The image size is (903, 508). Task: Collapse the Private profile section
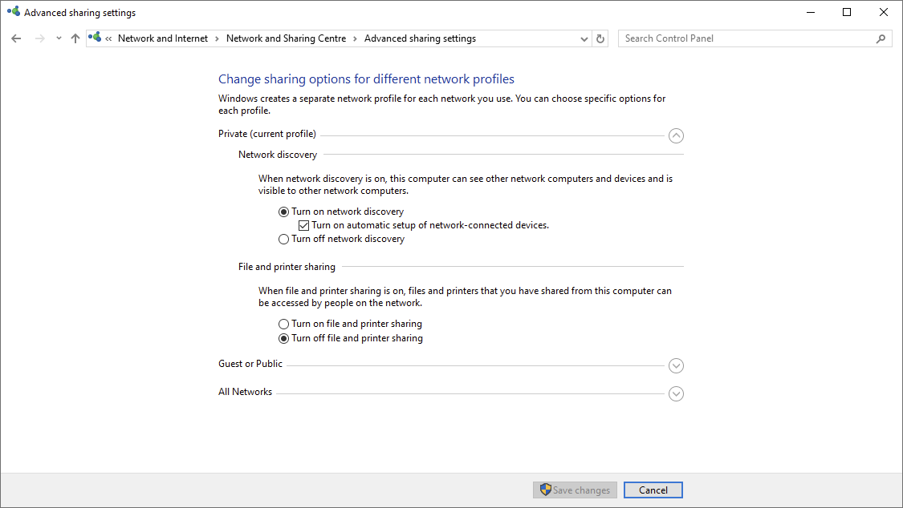(x=676, y=136)
